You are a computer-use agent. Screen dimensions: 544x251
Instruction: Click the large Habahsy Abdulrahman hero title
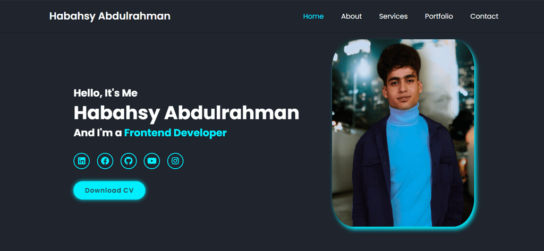[186, 113]
